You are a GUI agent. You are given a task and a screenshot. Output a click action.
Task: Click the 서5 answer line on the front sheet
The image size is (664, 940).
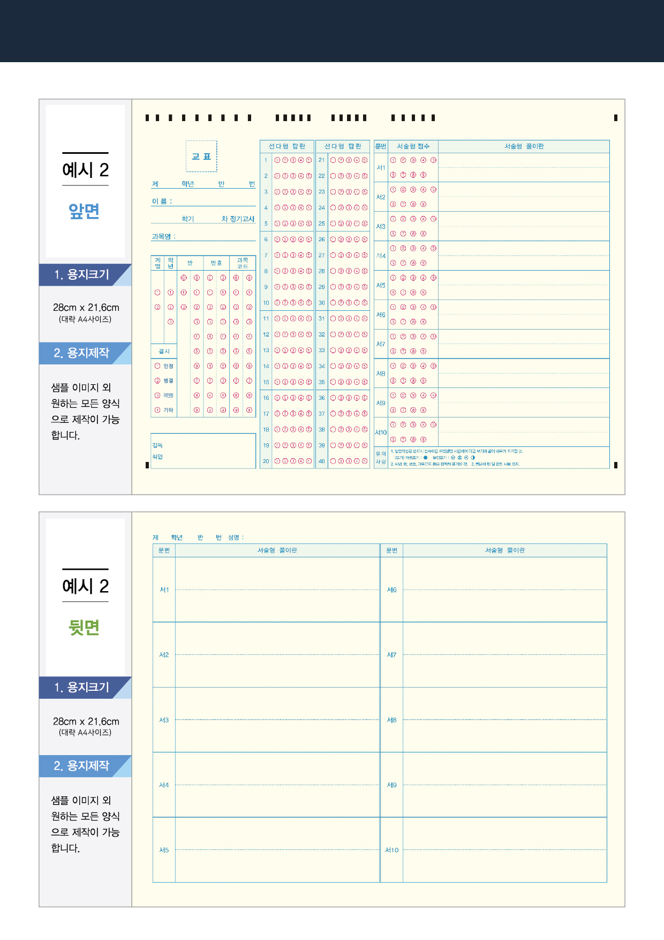tap(524, 285)
